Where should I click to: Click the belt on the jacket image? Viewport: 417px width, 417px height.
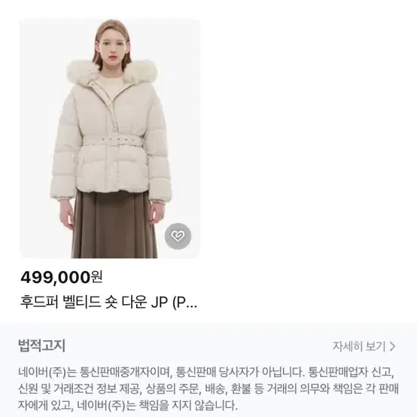[113, 140]
